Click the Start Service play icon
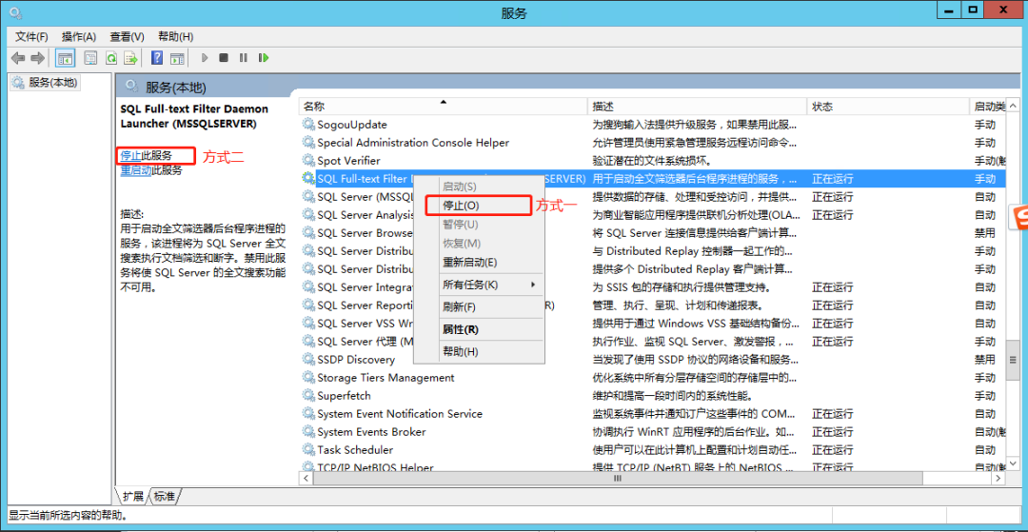The height and width of the screenshot is (532, 1028). (x=205, y=58)
